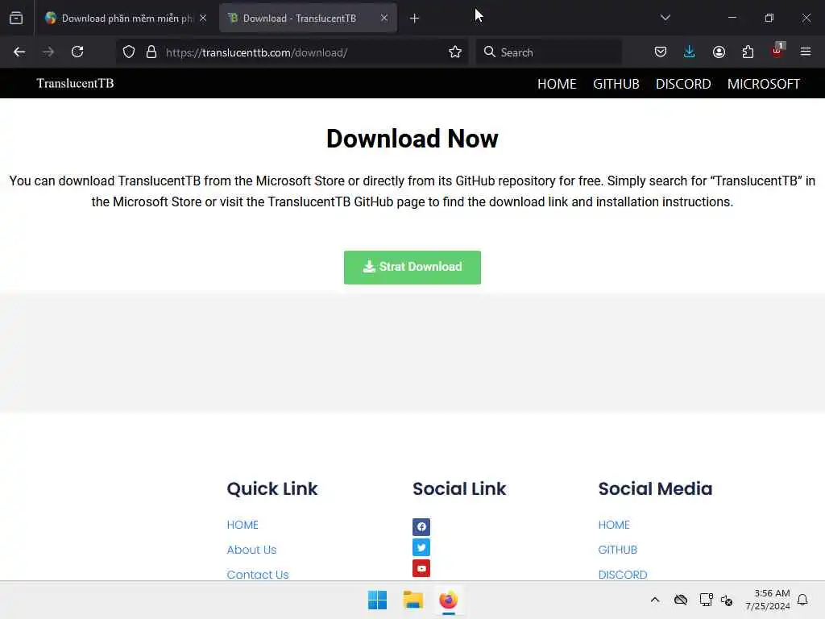Click the Social Link heading
Screen dimensions: 825x619
[459, 488]
